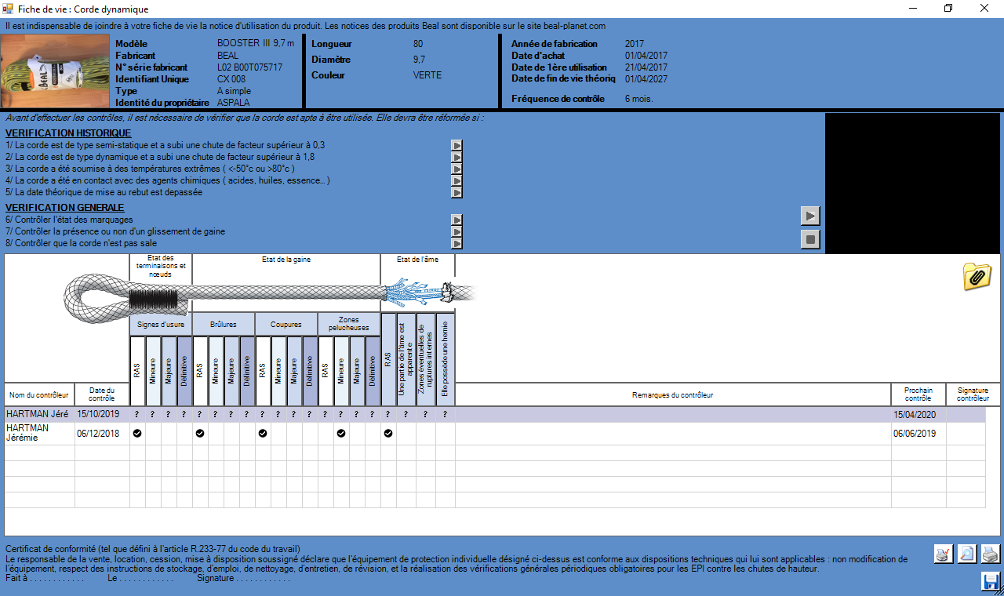Play video for 'Contrôler l'état des marquages'
The width and height of the screenshot is (1004, 596).
click(457, 220)
